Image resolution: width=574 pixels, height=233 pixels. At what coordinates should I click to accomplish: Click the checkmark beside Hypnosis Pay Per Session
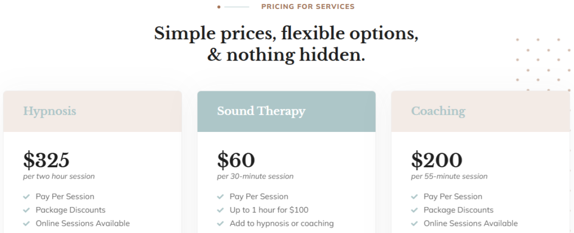tap(26, 197)
